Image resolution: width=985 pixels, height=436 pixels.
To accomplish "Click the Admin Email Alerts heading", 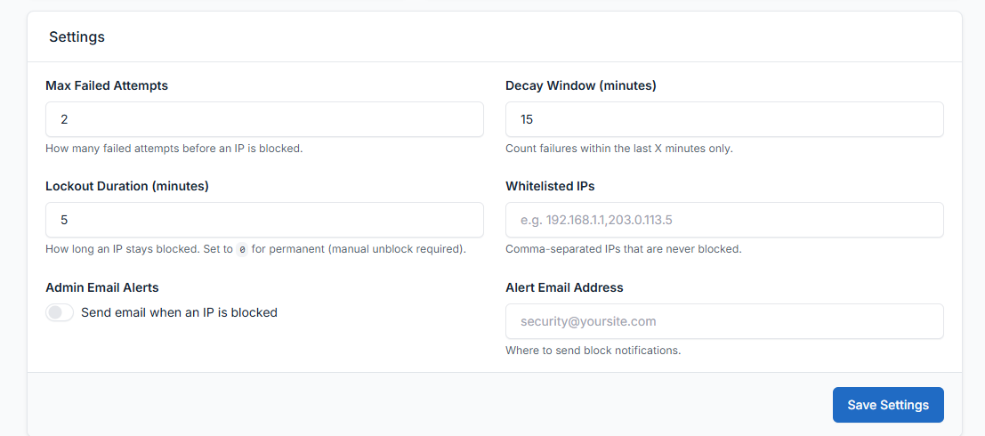I will coord(102,287).
